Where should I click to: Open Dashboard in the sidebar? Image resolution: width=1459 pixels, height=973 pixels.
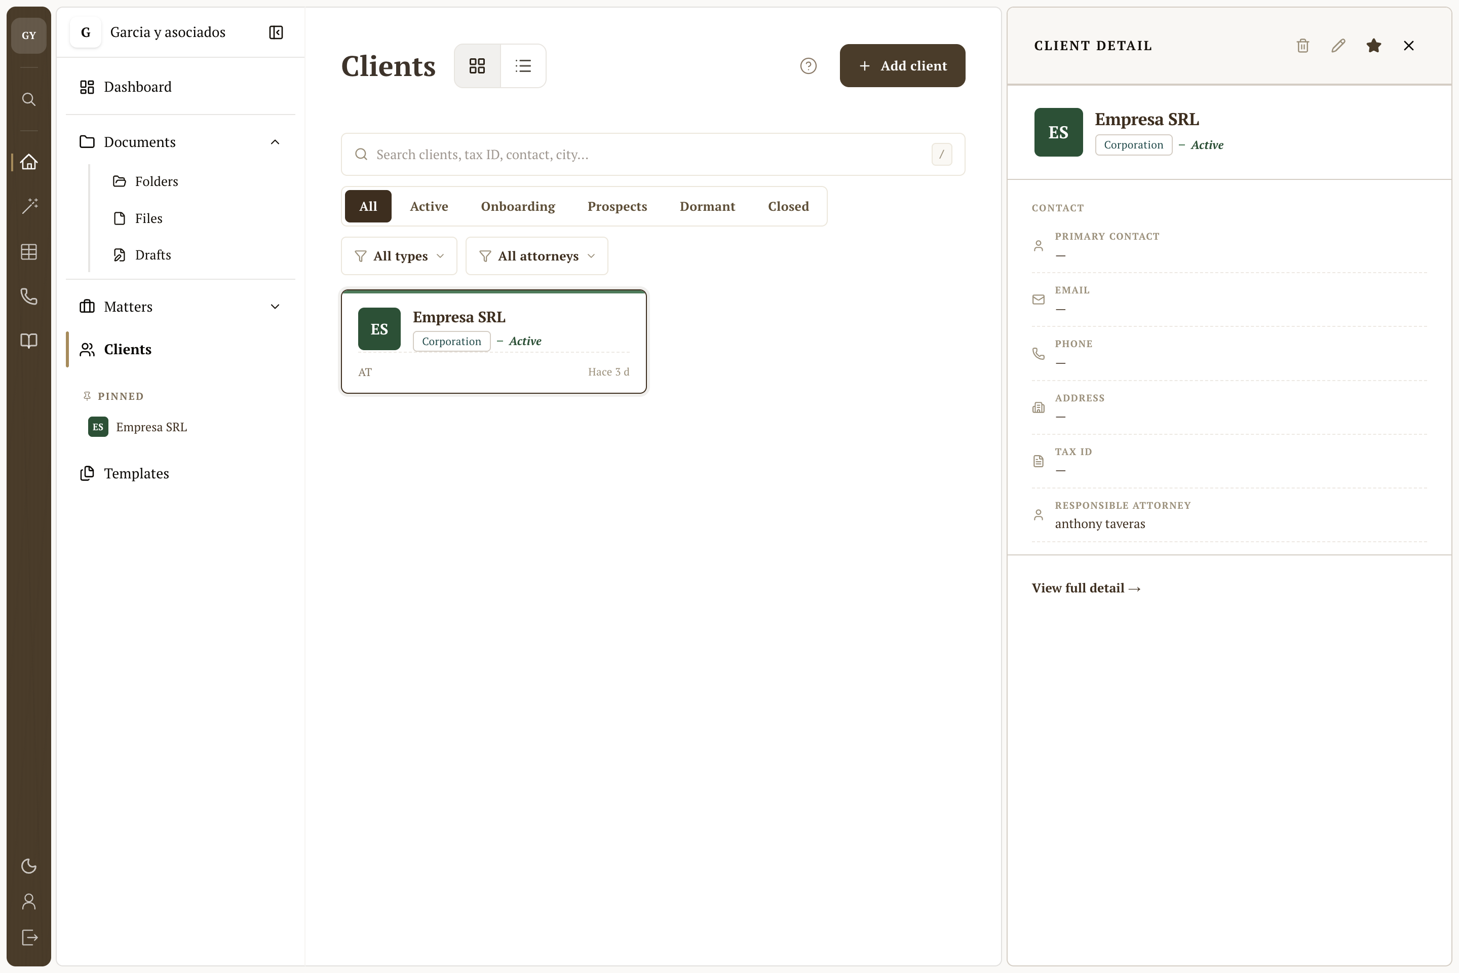click(180, 87)
